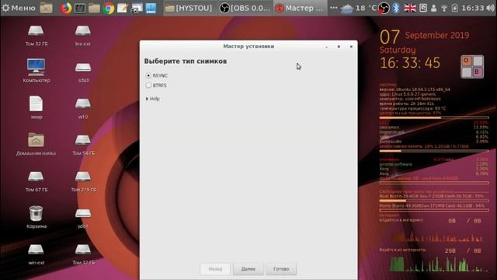This screenshot has height=280, width=497.
Task: Open the Wi-Fi network tray icon
Action: point(444,8)
